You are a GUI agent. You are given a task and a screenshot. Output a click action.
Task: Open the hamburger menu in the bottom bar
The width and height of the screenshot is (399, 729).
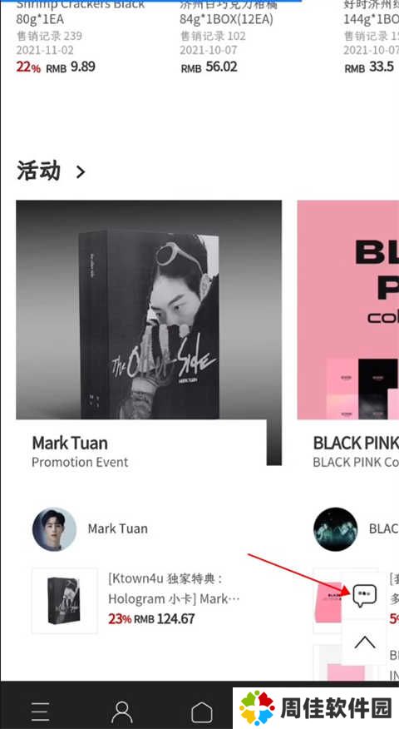click(41, 712)
